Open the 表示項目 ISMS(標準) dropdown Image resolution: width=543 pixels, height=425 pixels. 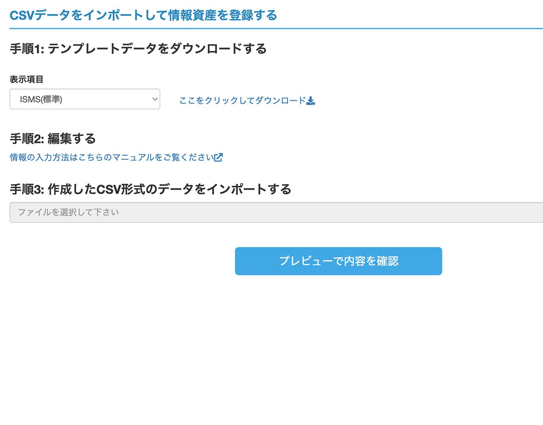click(85, 99)
